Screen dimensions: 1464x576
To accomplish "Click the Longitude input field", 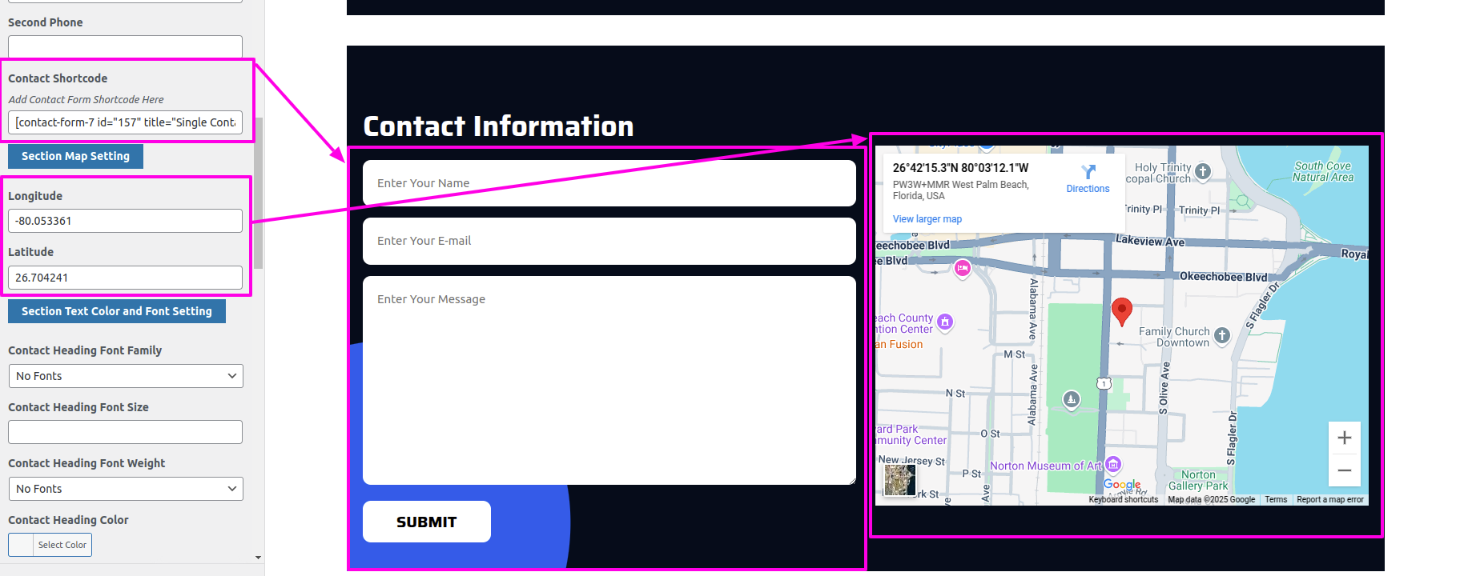I will [125, 221].
